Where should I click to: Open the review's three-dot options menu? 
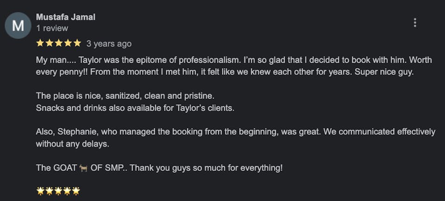(x=415, y=22)
